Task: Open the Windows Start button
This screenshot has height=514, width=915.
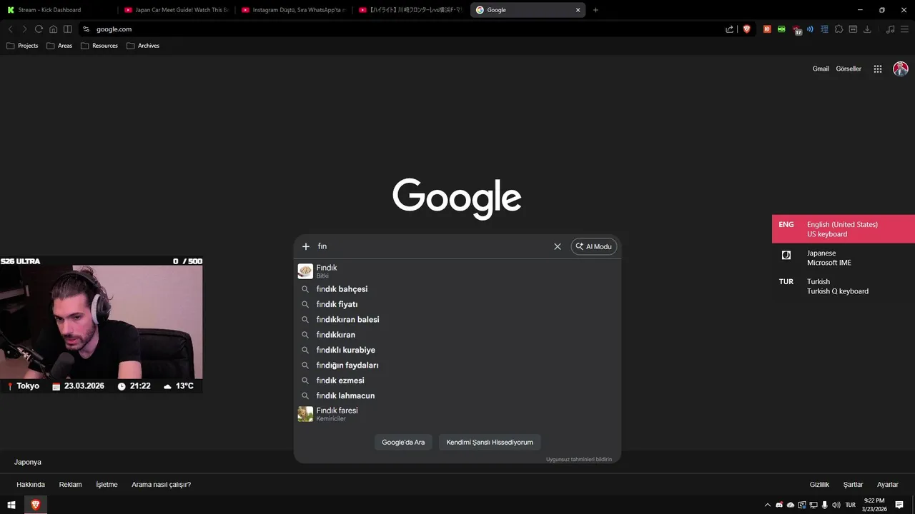Action: [x=11, y=505]
